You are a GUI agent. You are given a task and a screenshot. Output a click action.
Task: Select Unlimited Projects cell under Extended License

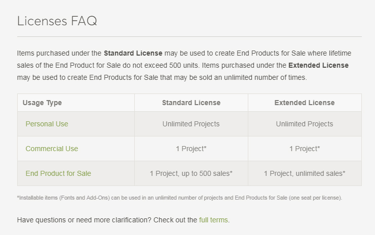[x=305, y=124]
